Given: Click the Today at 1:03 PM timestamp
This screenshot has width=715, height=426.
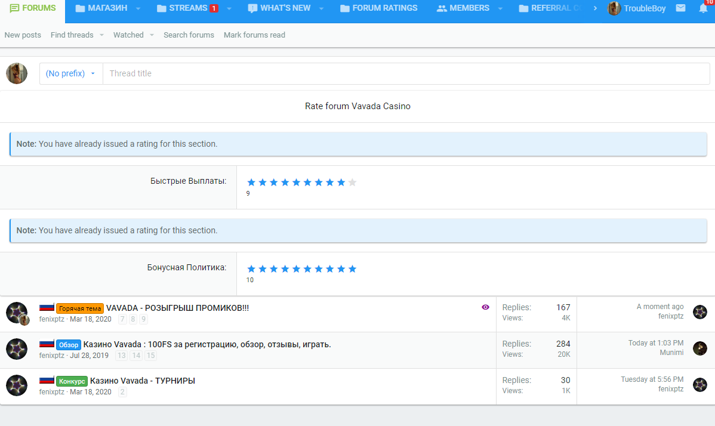Looking at the screenshot, I should coord(656,343).
